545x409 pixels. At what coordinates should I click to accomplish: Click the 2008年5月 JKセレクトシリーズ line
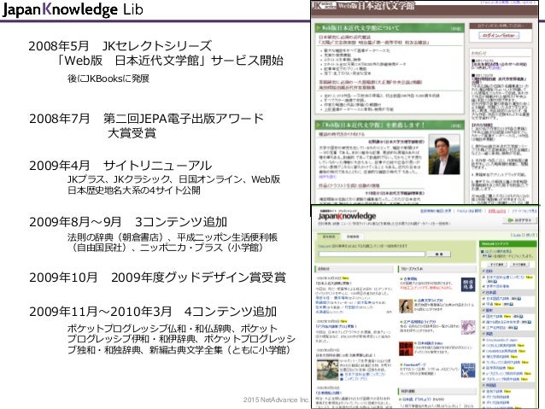pos(120,46)
